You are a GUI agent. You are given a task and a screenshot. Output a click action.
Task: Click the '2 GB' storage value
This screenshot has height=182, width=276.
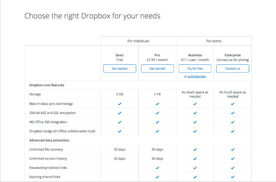point(120,94)
